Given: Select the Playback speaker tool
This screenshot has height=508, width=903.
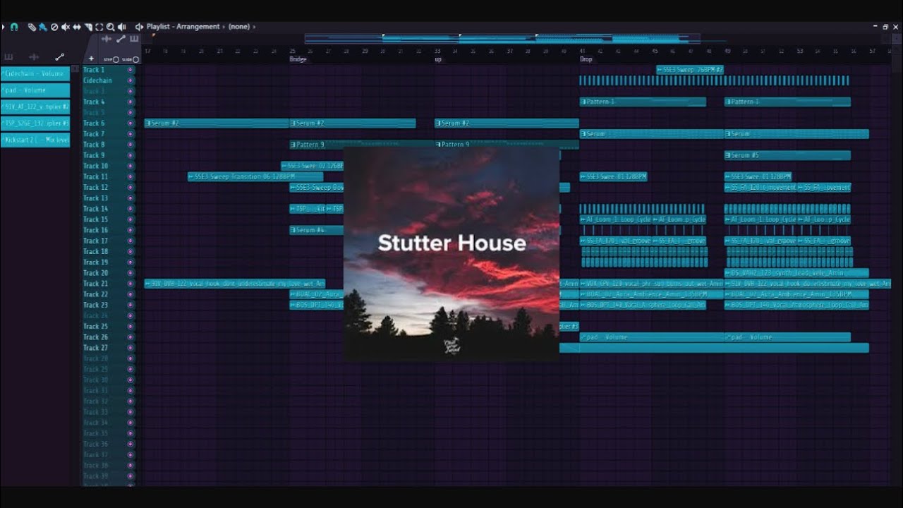Looking at the screenshot, I should click(121, 27).
